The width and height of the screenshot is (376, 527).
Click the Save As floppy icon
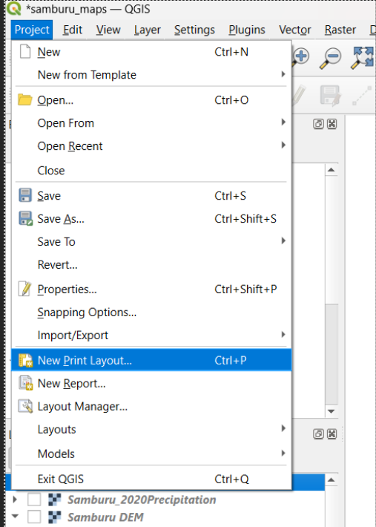[x=25, y=218]
